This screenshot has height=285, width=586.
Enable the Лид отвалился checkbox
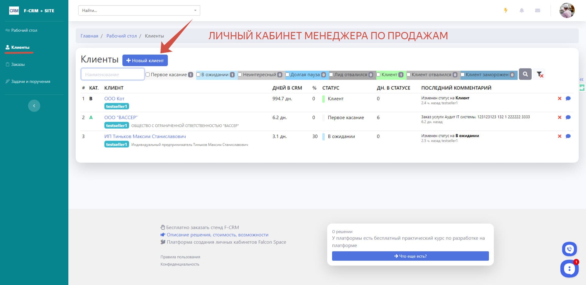(331, 74)
